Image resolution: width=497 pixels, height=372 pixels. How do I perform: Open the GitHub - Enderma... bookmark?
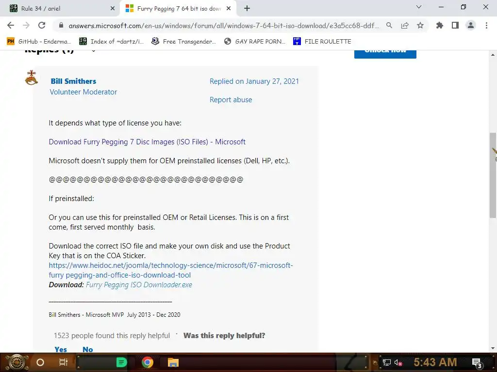tap(39, 42)
